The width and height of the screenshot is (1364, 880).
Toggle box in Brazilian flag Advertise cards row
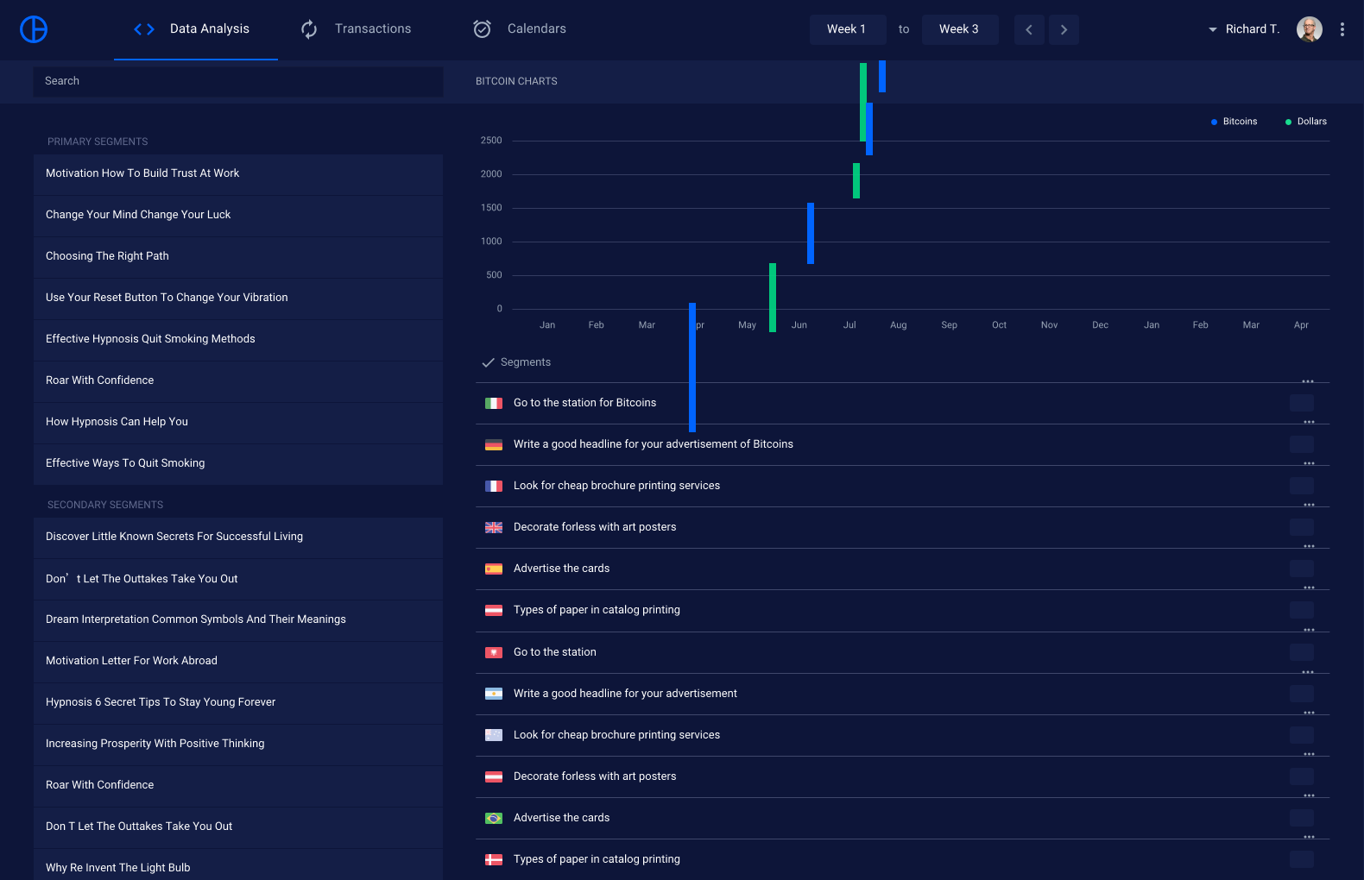point(1302,818)
